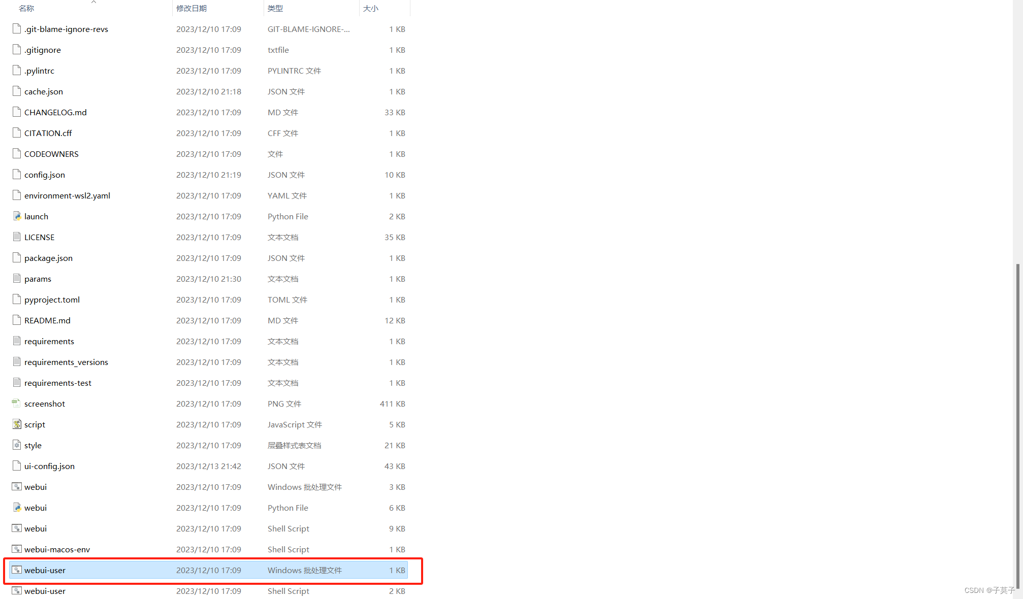Click the webui Windows batch file icon

pyautogui.click(x=17, y=487)
